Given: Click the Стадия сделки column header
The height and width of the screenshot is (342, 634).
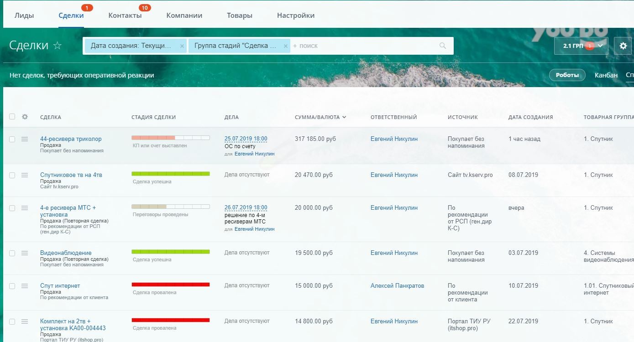Looking at the screenshot, I should pos(153,117).
